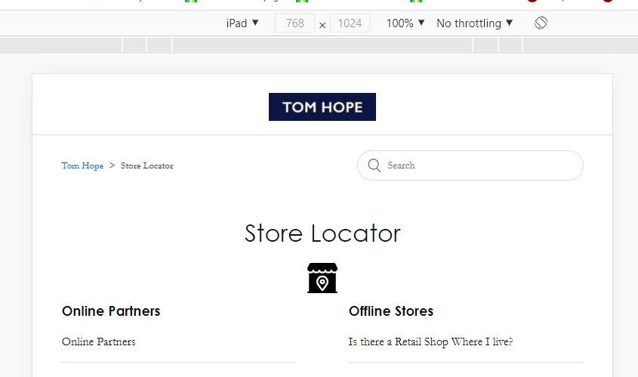Click the rotate device orientation icon
Screen dimensions: 638x377
pyautogui.click(x=541, y=23)
